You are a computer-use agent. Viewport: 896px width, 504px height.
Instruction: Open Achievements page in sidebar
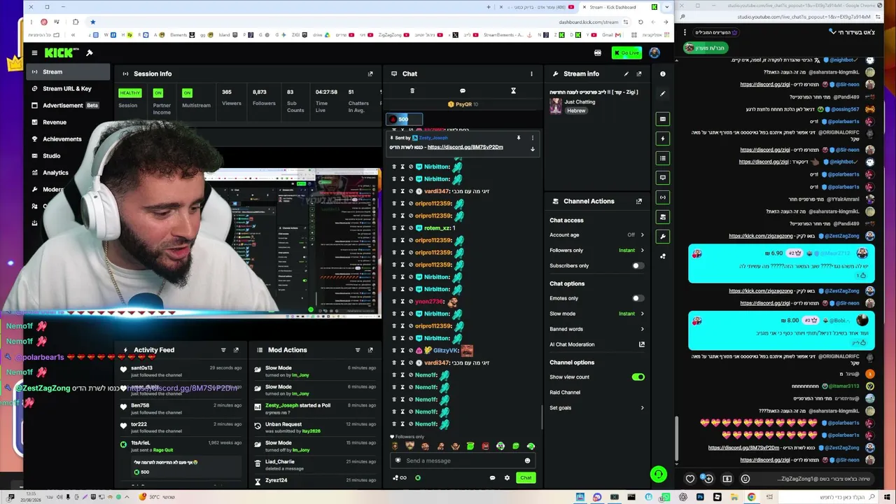tap(67, 139)
